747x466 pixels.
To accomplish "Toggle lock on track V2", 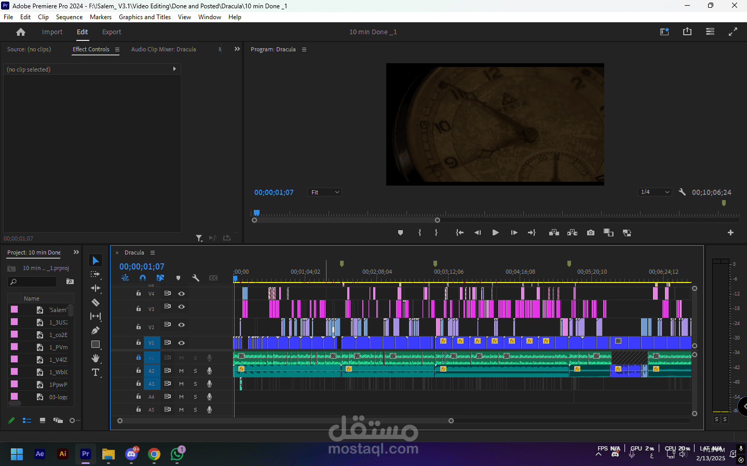I will coord(139,327).
